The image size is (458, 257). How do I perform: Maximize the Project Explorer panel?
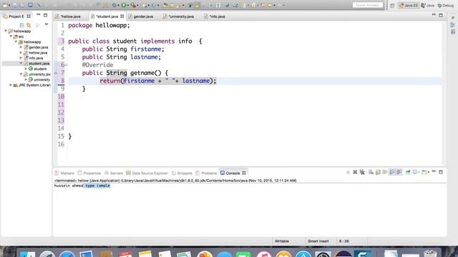click(x=45, y=15)
